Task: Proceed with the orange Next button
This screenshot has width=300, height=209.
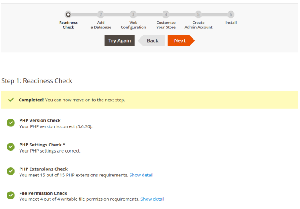Action: [x=180, y=40]
